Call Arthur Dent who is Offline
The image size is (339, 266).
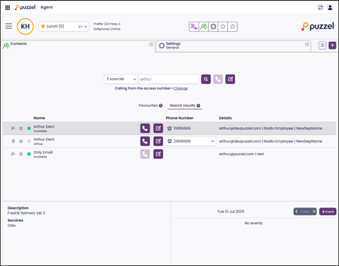pyautogui.click(x=145, y=141)
